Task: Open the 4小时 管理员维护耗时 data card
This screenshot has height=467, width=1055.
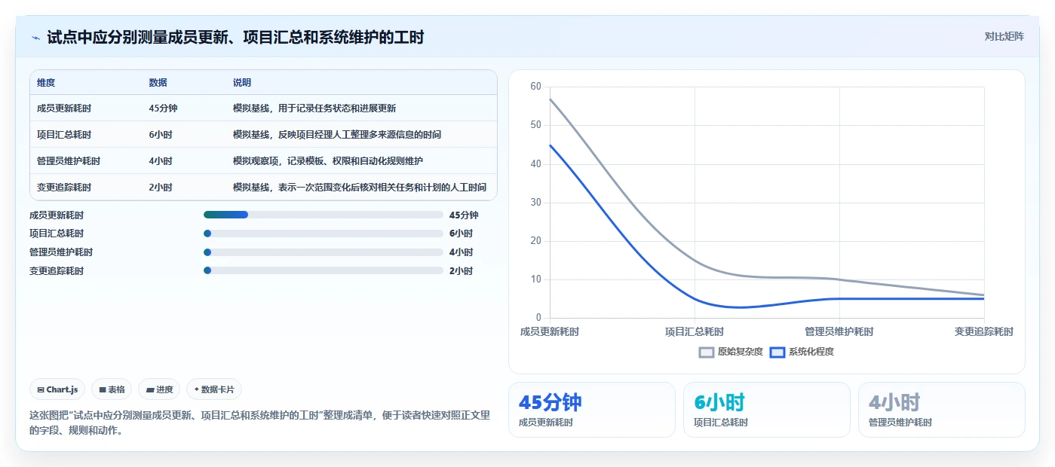Action: pyautogui.click(x=941, y=410)
